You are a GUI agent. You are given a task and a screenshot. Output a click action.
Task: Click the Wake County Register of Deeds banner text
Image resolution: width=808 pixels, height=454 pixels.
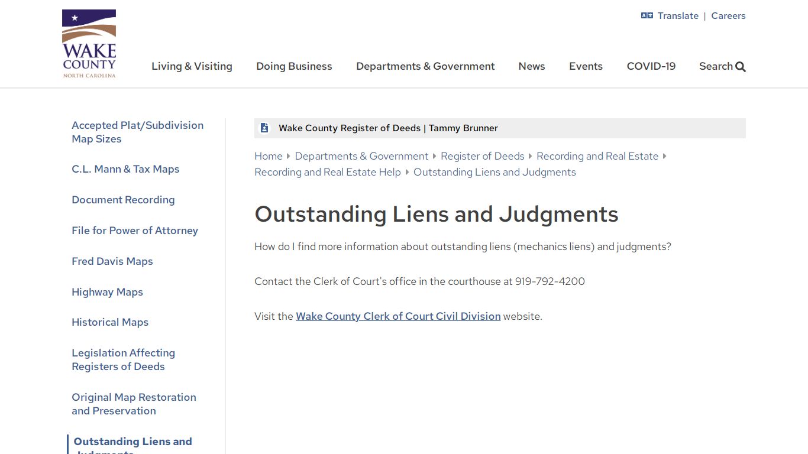(x=388, y=128)
